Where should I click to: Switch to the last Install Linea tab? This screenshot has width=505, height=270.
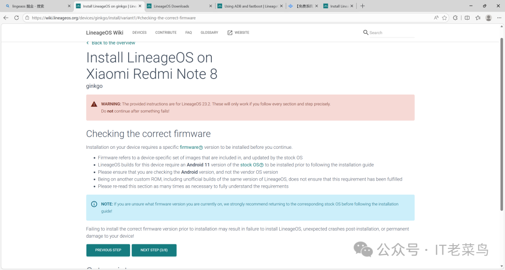[x=338, y=6]
